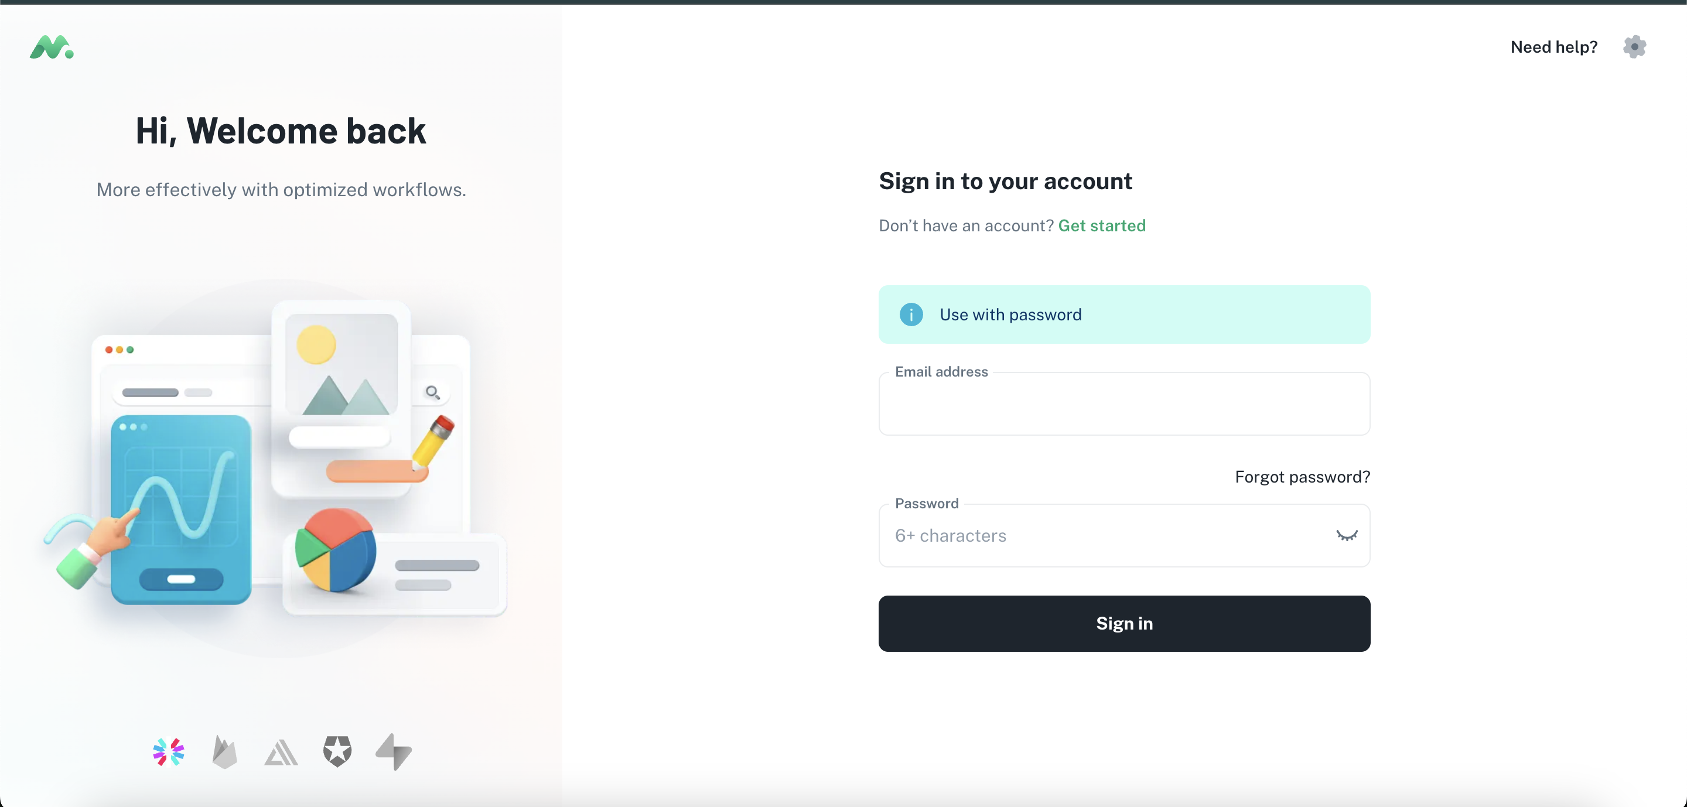Select the JWT auth provider icon
Viewport: 1687px width, 807px height.
(x=168, y=751)
